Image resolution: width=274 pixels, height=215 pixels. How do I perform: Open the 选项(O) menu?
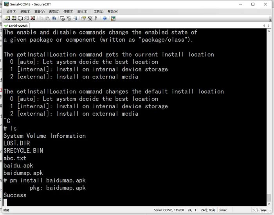[54, 12]
